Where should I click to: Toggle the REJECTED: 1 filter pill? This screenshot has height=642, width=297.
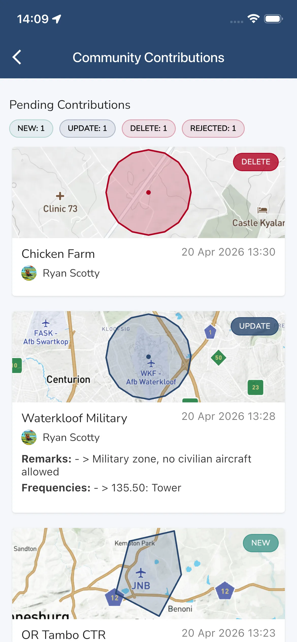[x=213, y=128]
